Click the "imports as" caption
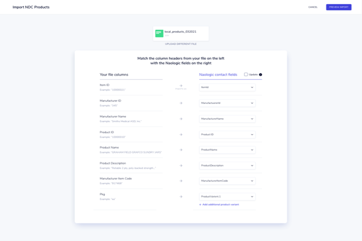Screen dimensions: 362x241 [181, 89]
